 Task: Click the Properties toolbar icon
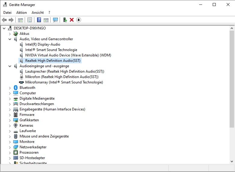pyautogui.click(x=30, y=20)
